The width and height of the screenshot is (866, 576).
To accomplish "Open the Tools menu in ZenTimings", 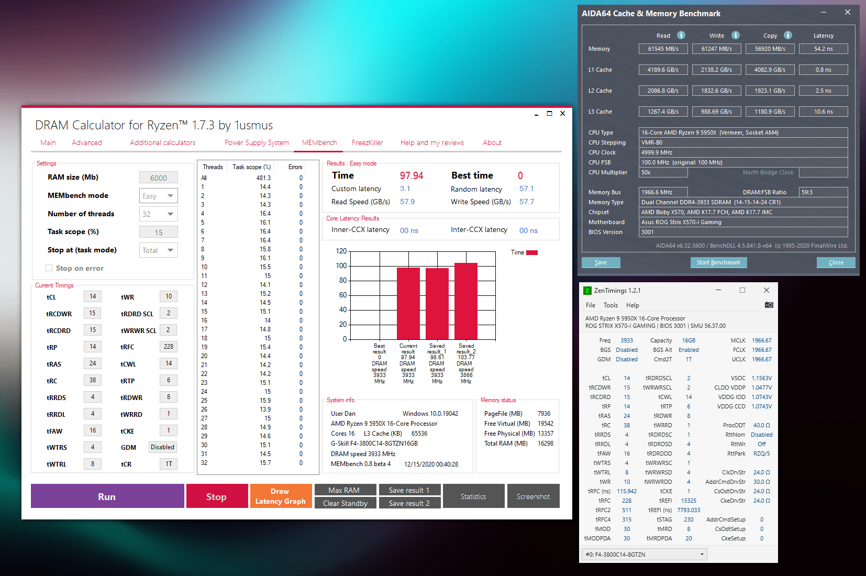I will (610, 305).
